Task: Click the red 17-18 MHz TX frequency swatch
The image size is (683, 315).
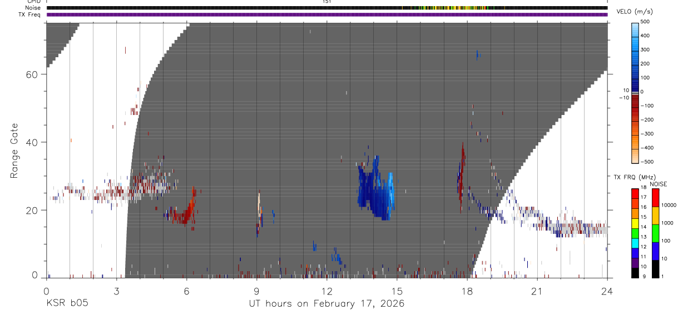Action: (x=635, y=194)
